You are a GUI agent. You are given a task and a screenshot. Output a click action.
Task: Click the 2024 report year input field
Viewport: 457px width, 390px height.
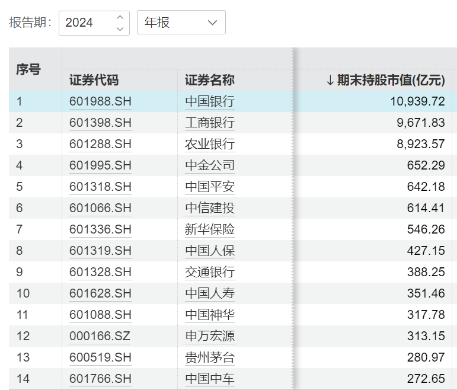(x=86, y=23)
